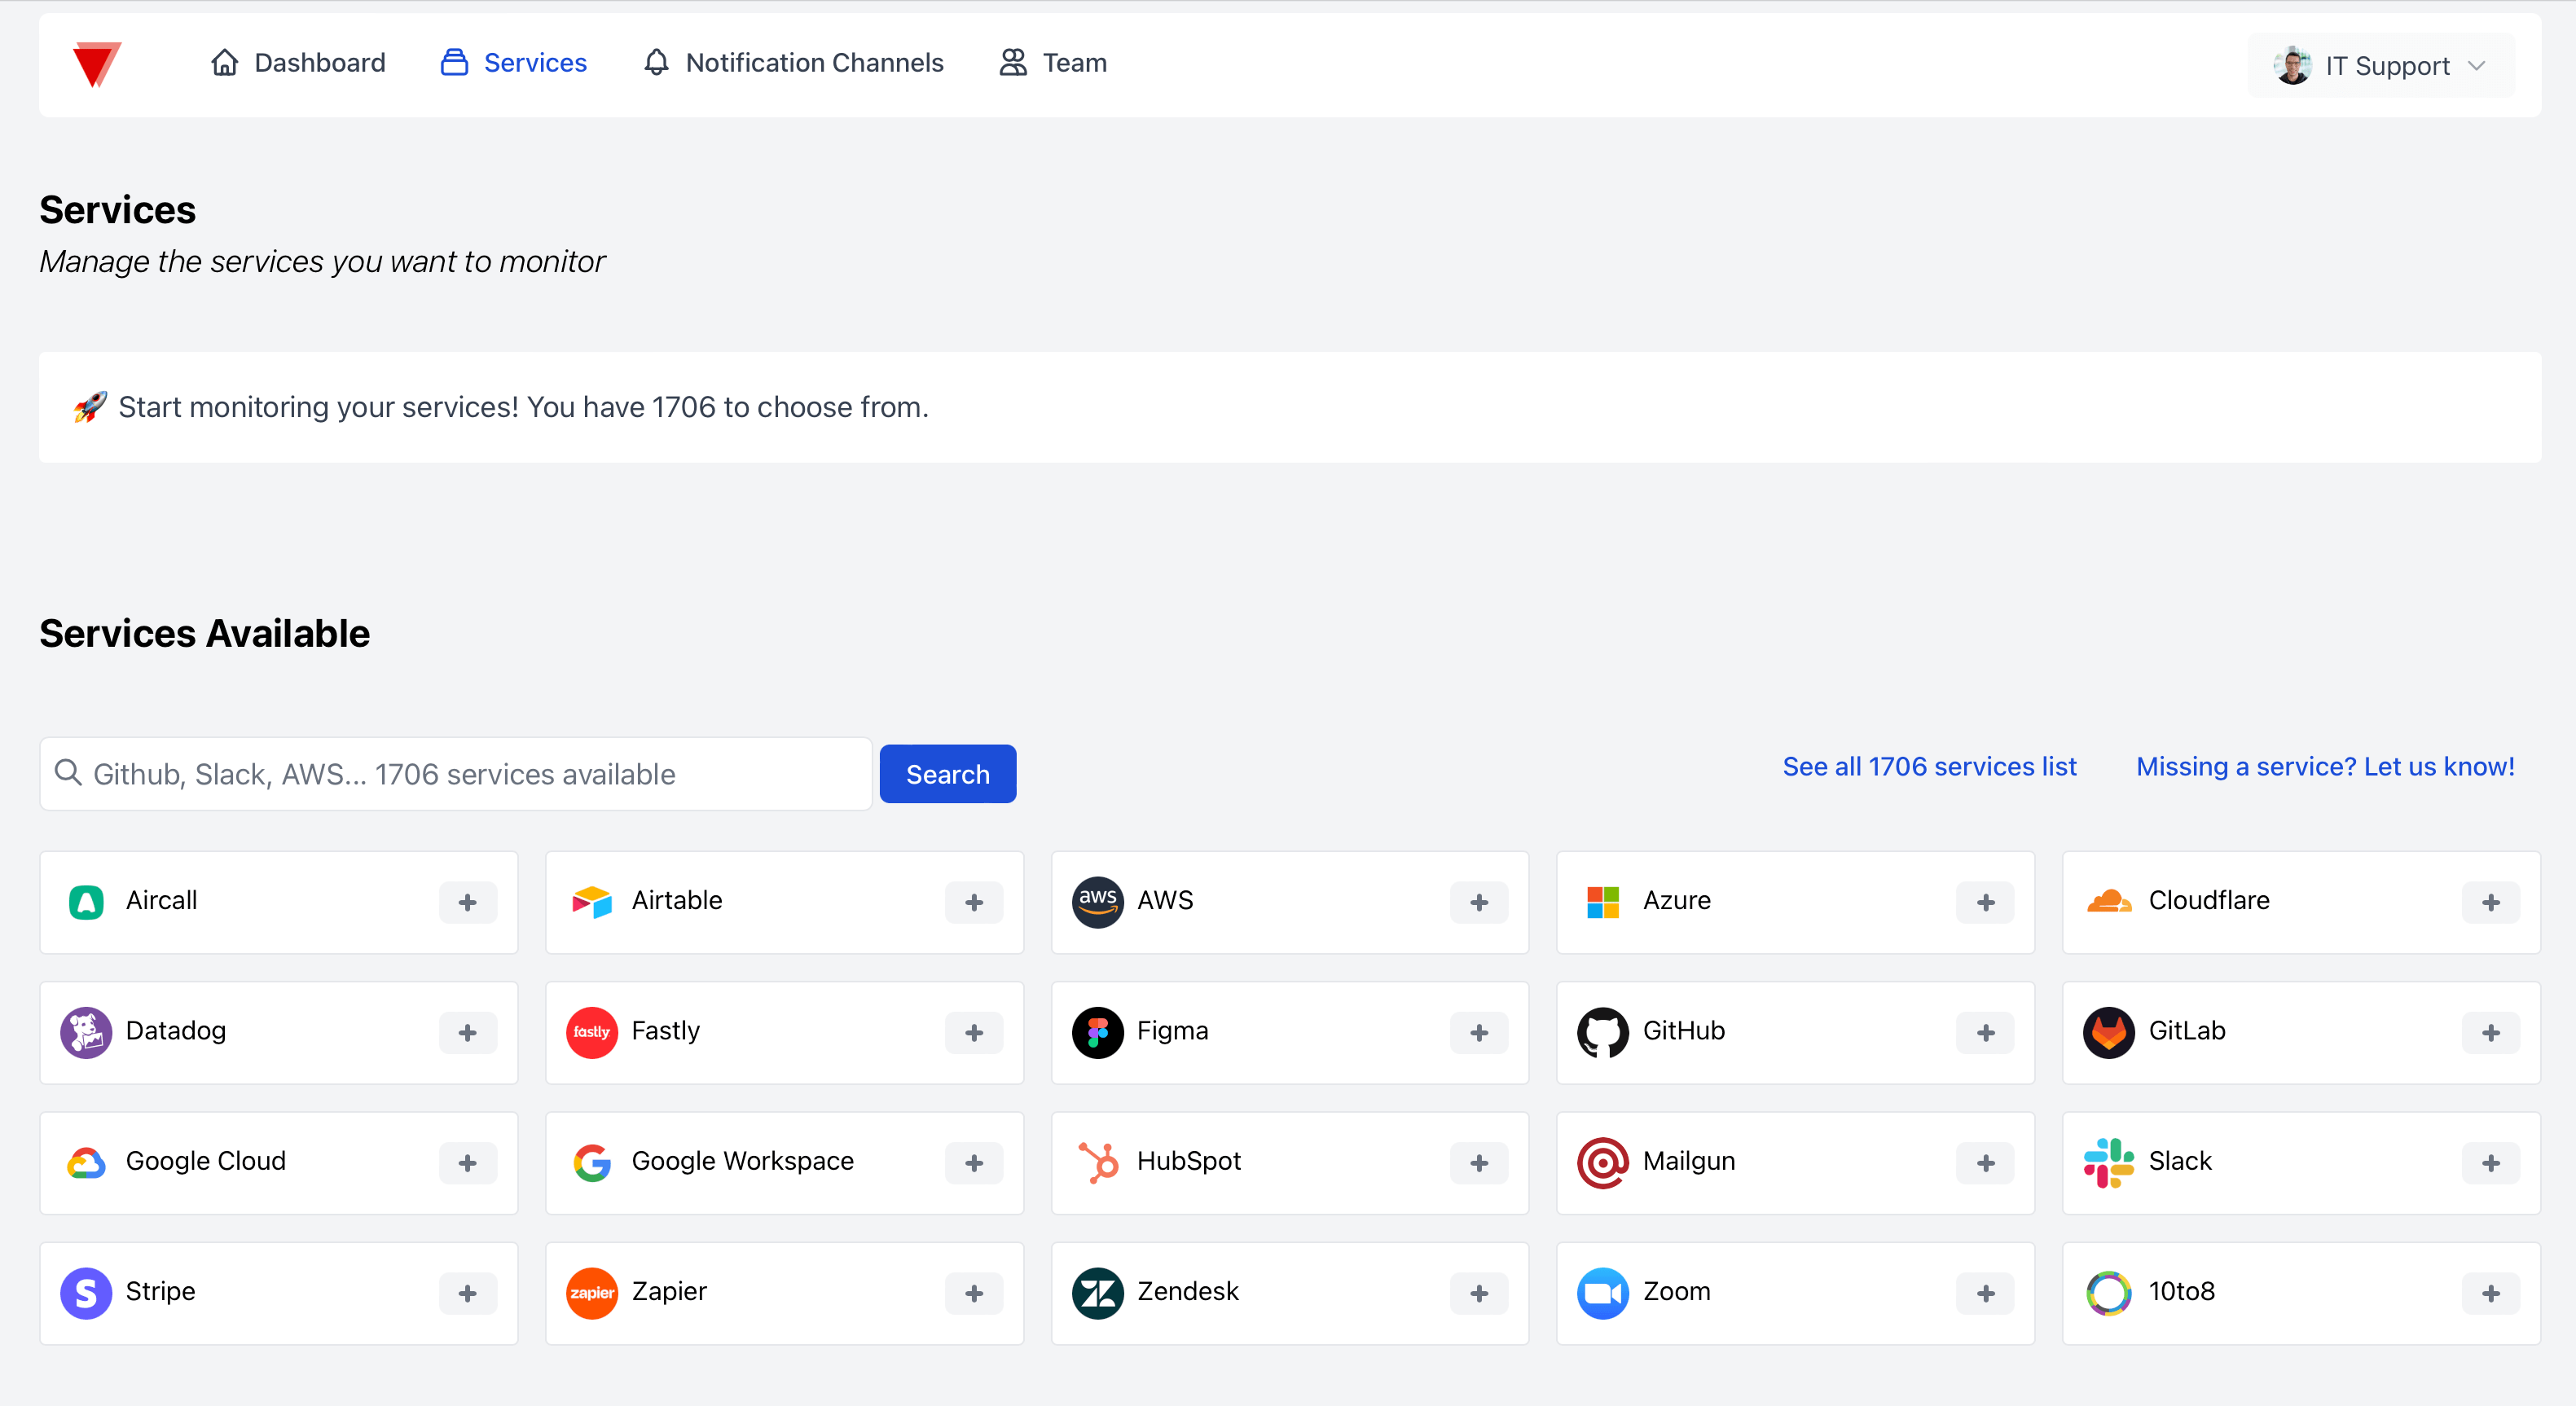This screenshot has height=1406, width=2576.
Task: Add Google Workspace with its plus button
Action: click(974, 1163)
